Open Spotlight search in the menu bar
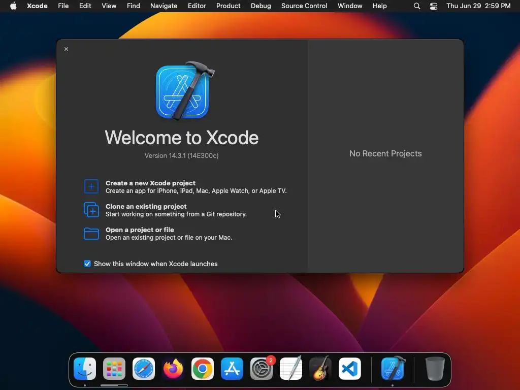The width and height of the screenshot is (520, 390). [x=417, y=6]
